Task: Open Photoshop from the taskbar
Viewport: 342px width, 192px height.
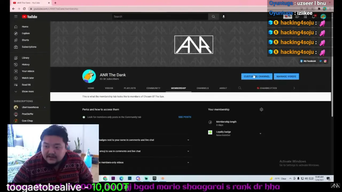Action: tap(130, 178)
